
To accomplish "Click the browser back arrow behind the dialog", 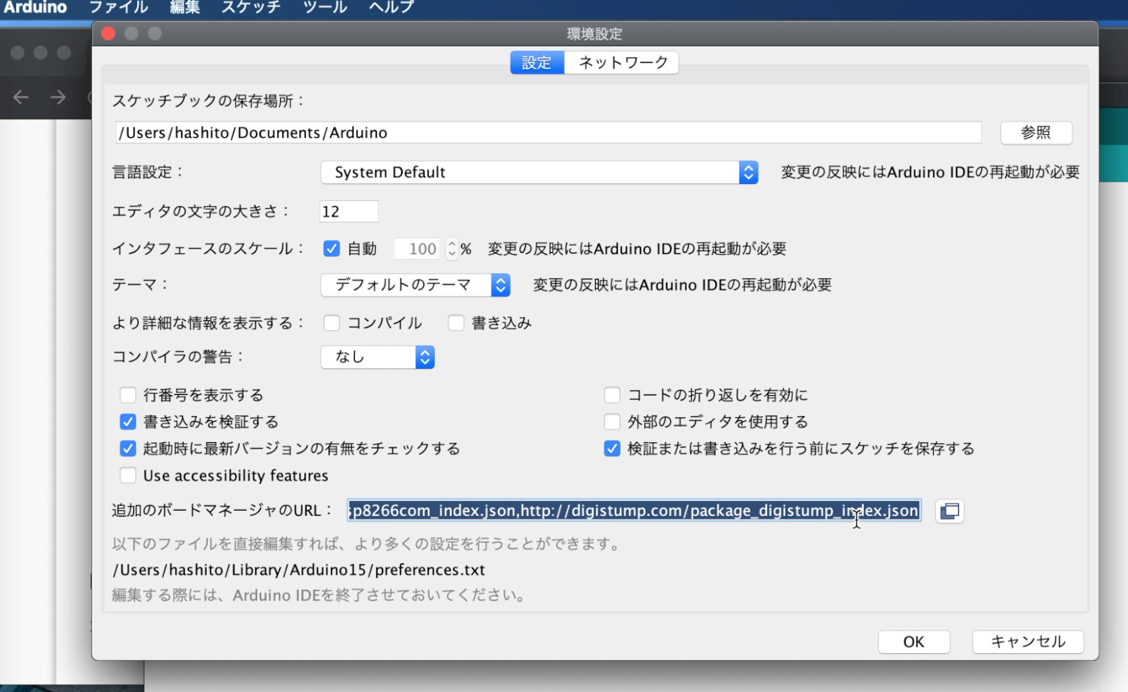I will (21, 97).
